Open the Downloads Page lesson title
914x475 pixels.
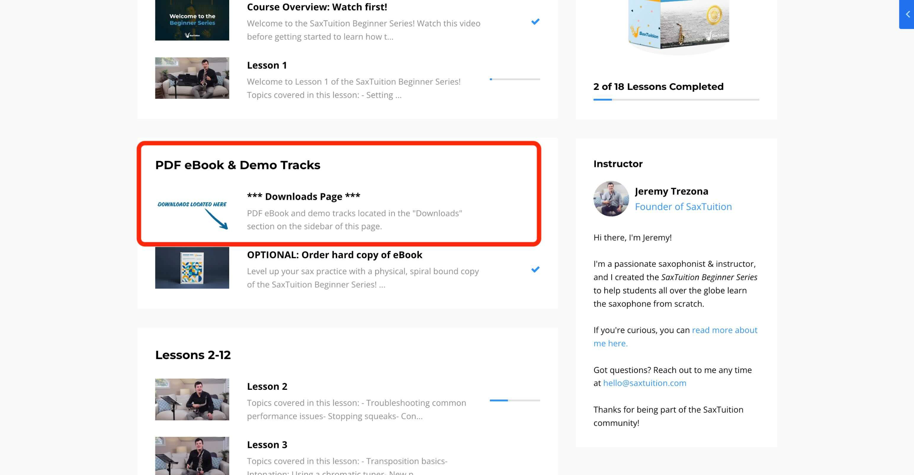point(303,196)
